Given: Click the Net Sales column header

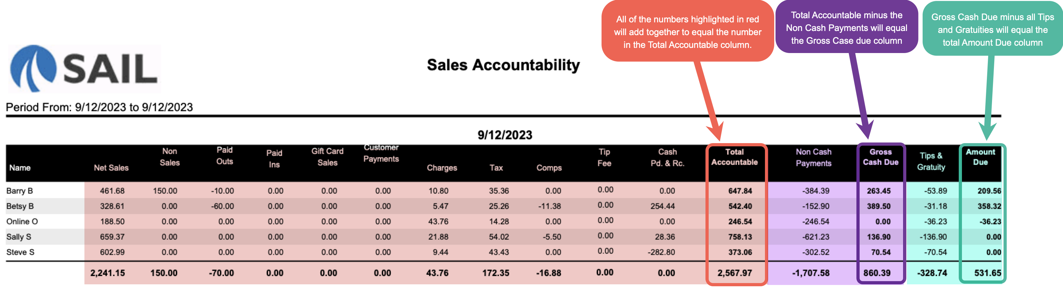Looking at the screenshot, I should tap(111, 168).
